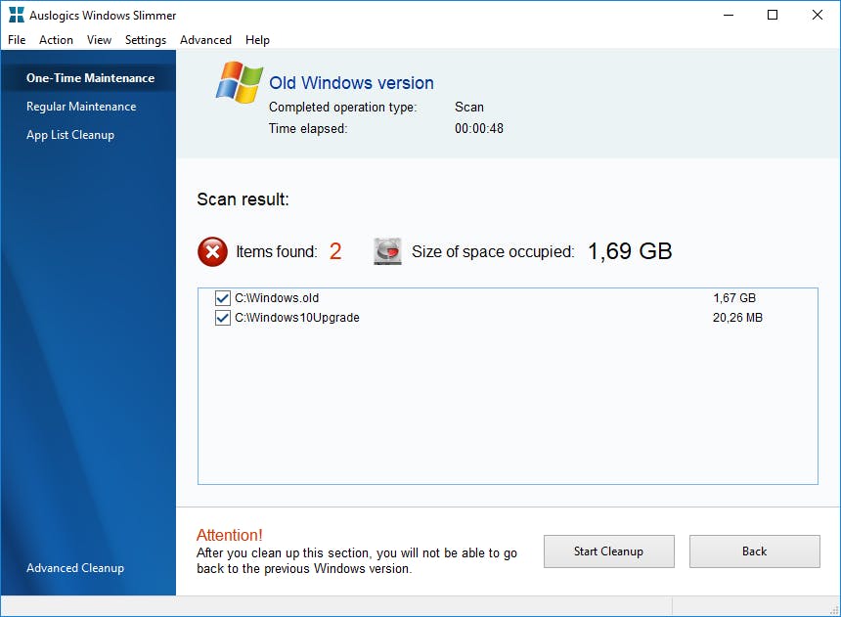Open the Action menu
Screen dimensions: 841x617
point(56,40)
